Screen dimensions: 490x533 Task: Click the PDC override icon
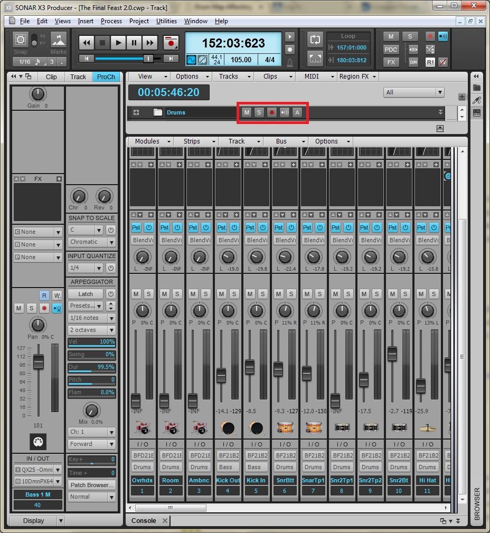390,49
